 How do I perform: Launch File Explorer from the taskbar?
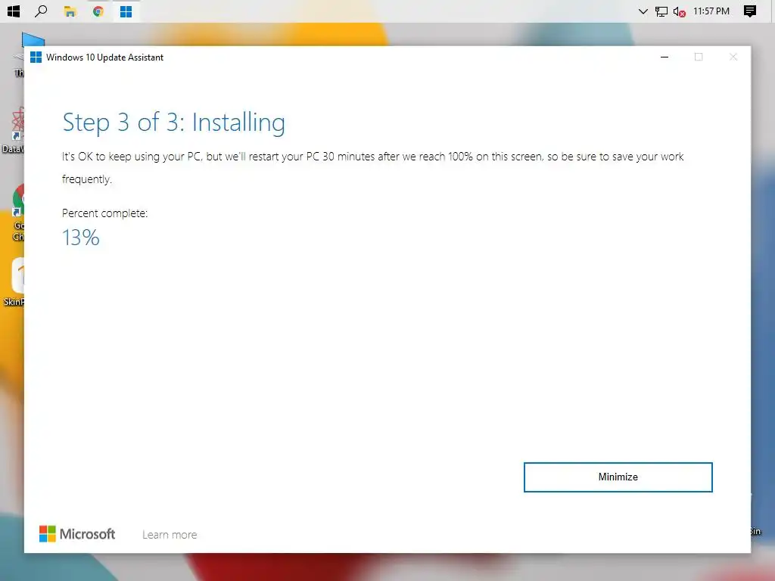tap(70, 11)
